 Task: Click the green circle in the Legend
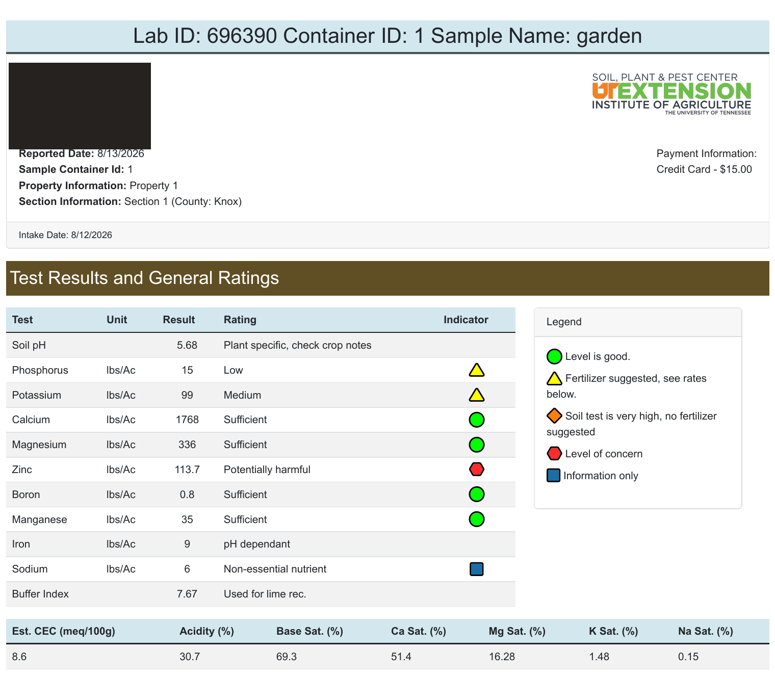tap(554, 356)
